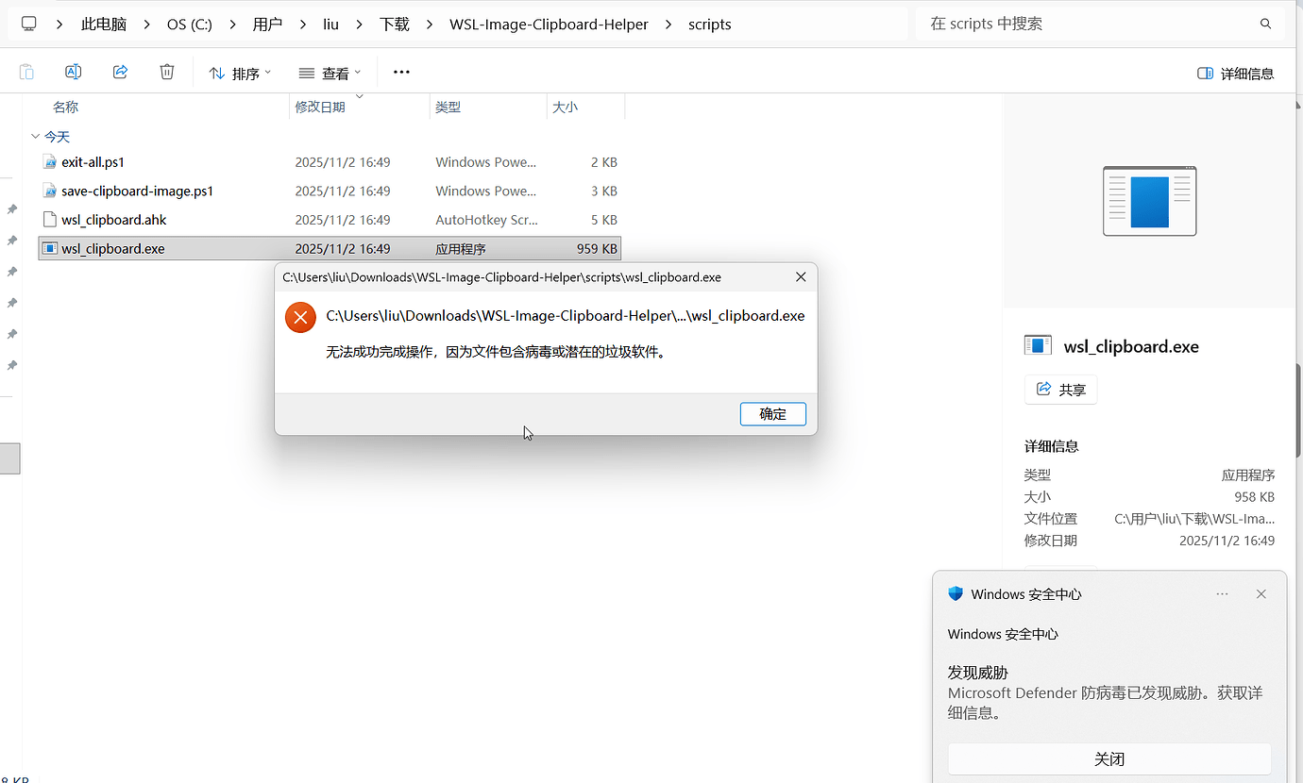Dismiss the Windows Security notification with X
This screenshot has width=1303, height=783.
(1261, 594)
